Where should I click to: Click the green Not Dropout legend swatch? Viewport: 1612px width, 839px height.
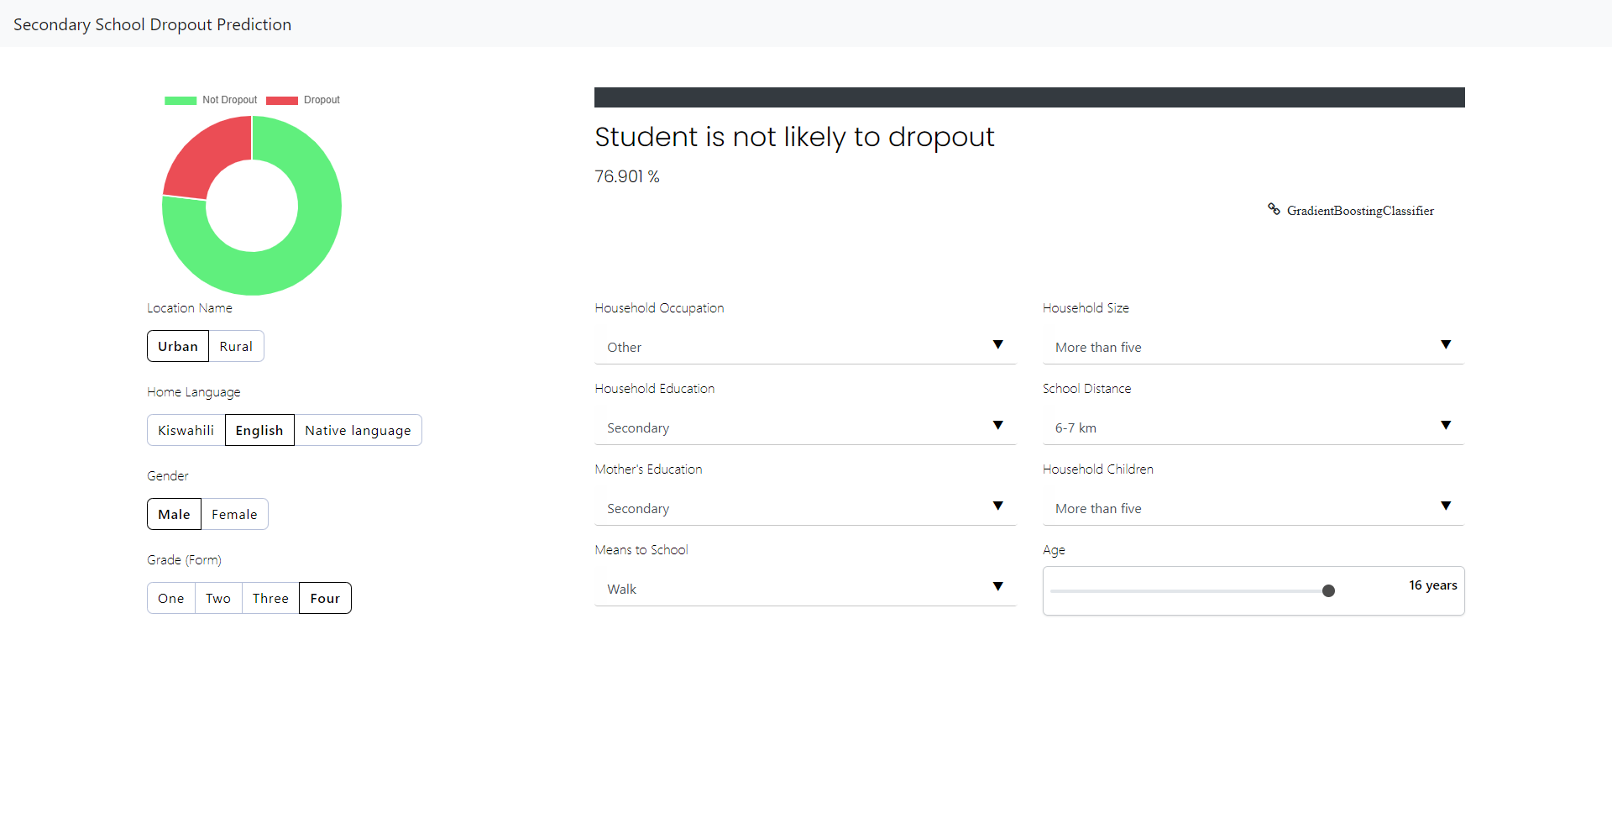point(180,100)
